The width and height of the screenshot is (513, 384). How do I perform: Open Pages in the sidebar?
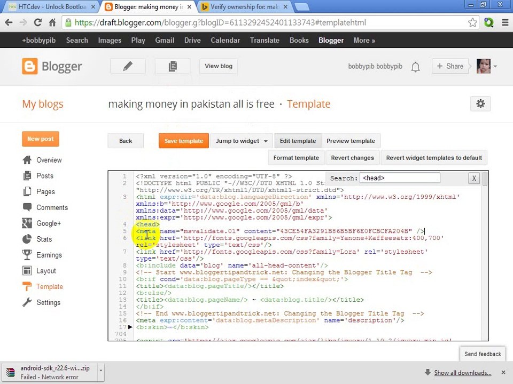pos(45,191)
